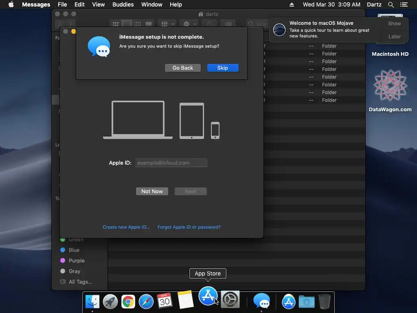
Task: Switch Finder to column view
Action: pyautogui.click(x=138, y=24)
